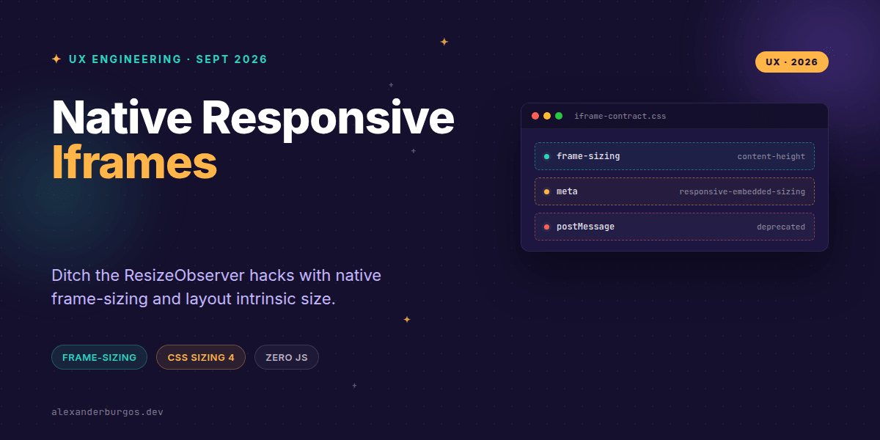The image size is (880, 440).
Task: Click the sparkle icon before UX ENGINEERING
Action: click(x=56, y=59)
